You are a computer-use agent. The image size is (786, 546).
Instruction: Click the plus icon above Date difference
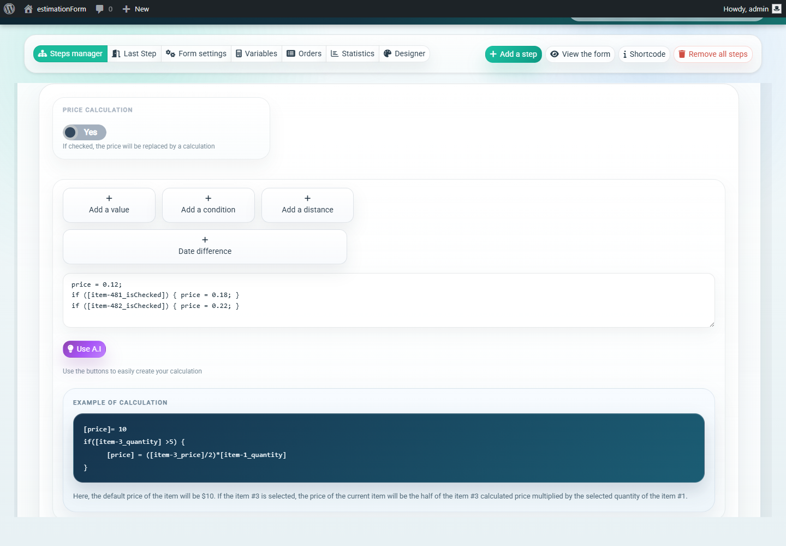[x=205, y=240]
